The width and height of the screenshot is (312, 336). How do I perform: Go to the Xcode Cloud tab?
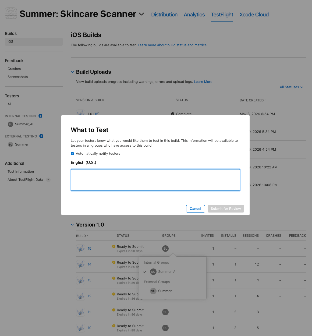point(254,15)
